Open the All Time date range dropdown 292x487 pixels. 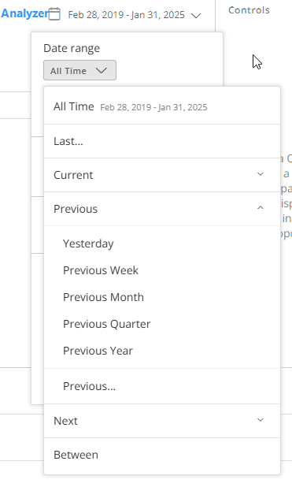[x=79, y=70]
